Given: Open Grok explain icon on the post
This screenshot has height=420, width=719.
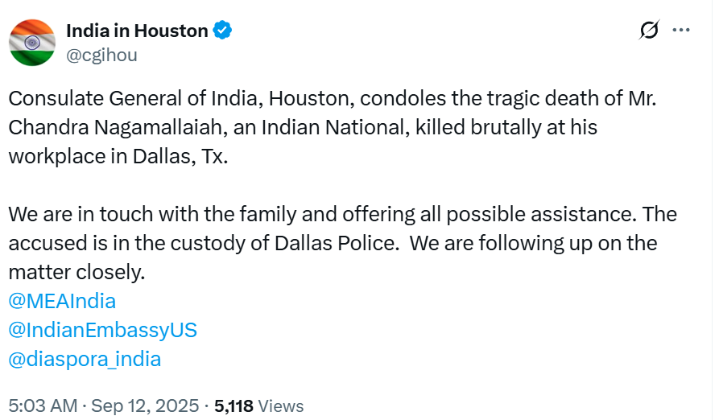Looking at the screenshot, I should coord(649,31).
